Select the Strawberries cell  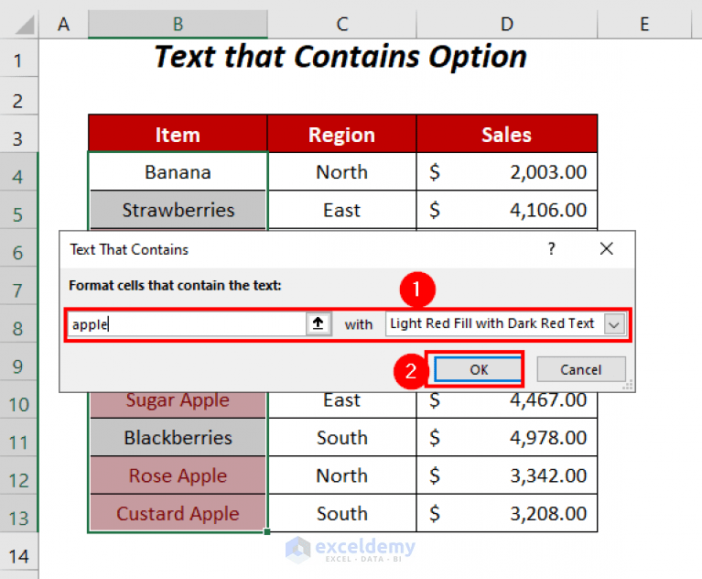pos(178,210)
